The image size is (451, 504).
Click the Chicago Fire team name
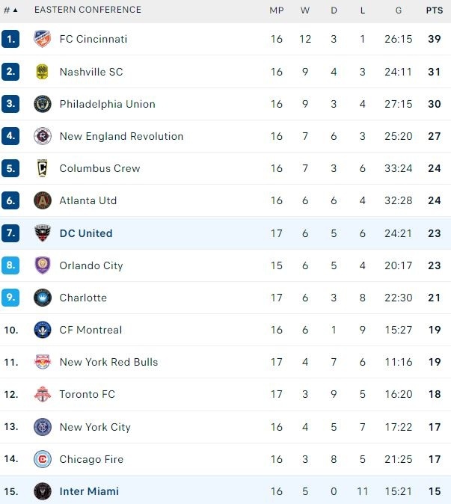tap(91, 459)
